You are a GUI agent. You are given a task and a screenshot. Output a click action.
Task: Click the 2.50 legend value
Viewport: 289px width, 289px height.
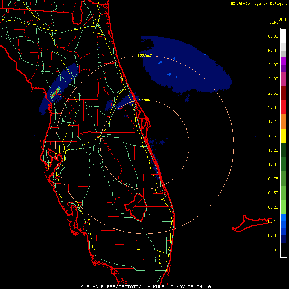273,93
